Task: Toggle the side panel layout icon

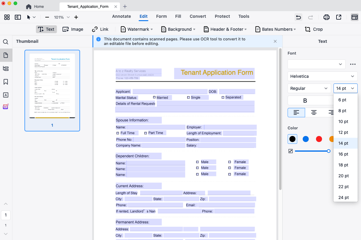Action: (x=18, y=17)
